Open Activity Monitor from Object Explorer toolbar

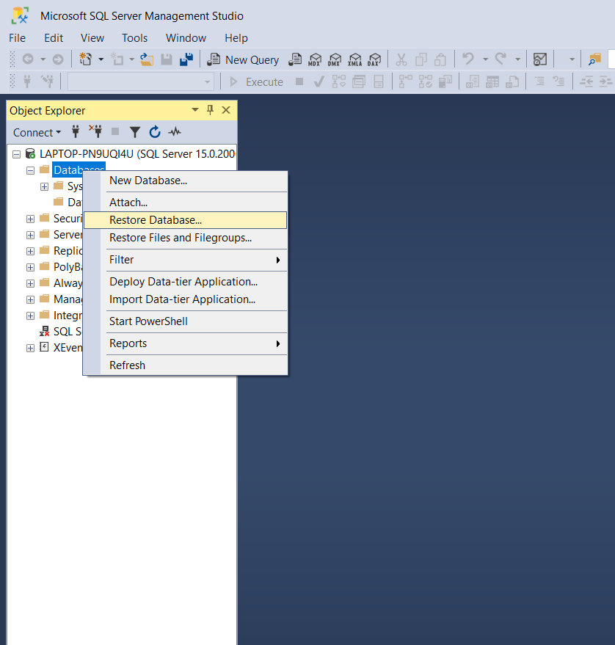pos(174,133)
